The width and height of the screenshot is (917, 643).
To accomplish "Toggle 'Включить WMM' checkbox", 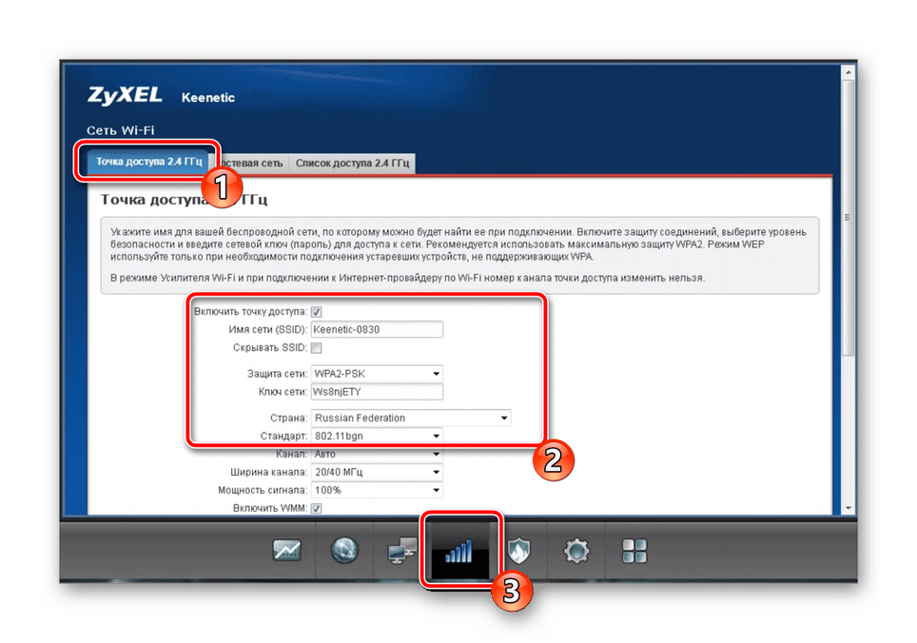I will coord(317,508).
